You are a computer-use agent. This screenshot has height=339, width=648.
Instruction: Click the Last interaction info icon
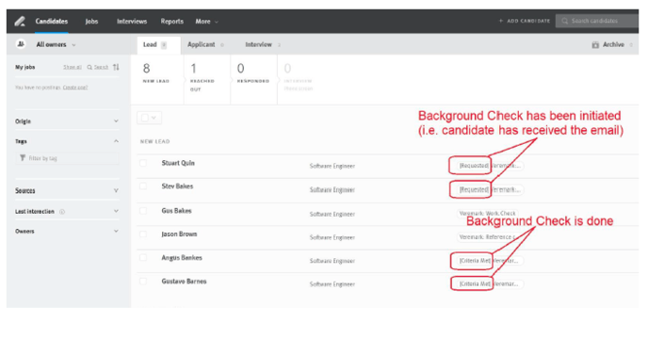pos(62,212)
